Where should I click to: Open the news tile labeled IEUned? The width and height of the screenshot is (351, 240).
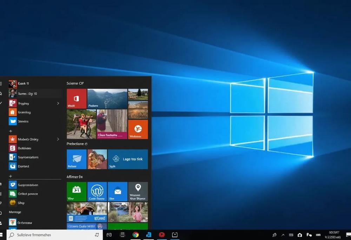pos(87,212)
